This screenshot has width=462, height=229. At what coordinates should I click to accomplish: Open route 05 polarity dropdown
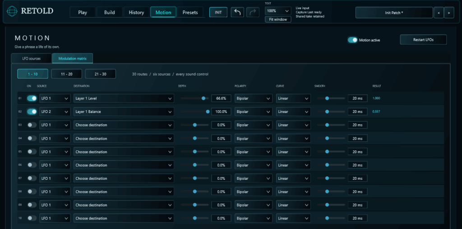click(x=254, y=152)
